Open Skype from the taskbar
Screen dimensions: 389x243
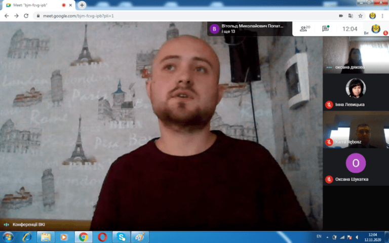[122, 237]
